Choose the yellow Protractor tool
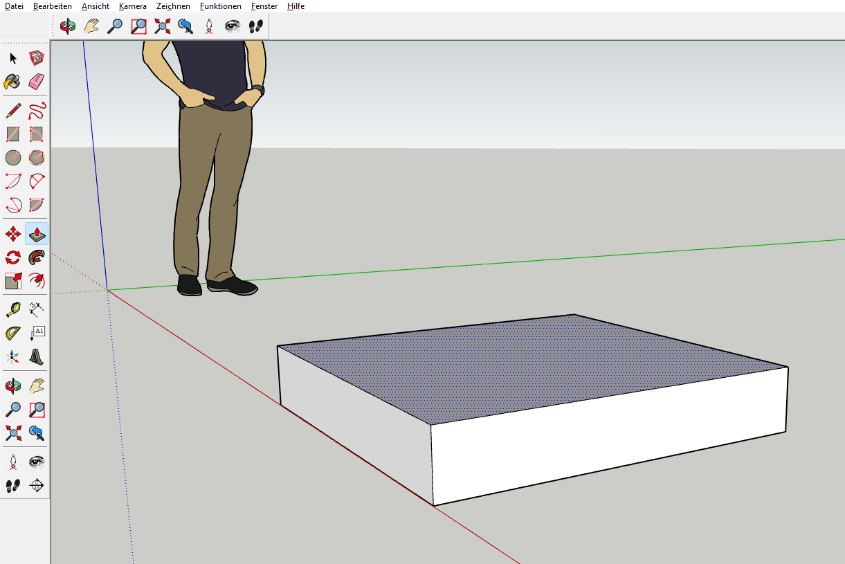 coord(13,334)
